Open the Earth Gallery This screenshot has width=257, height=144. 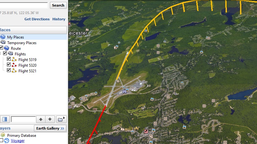pyautogui.click(x=50, y=128)
